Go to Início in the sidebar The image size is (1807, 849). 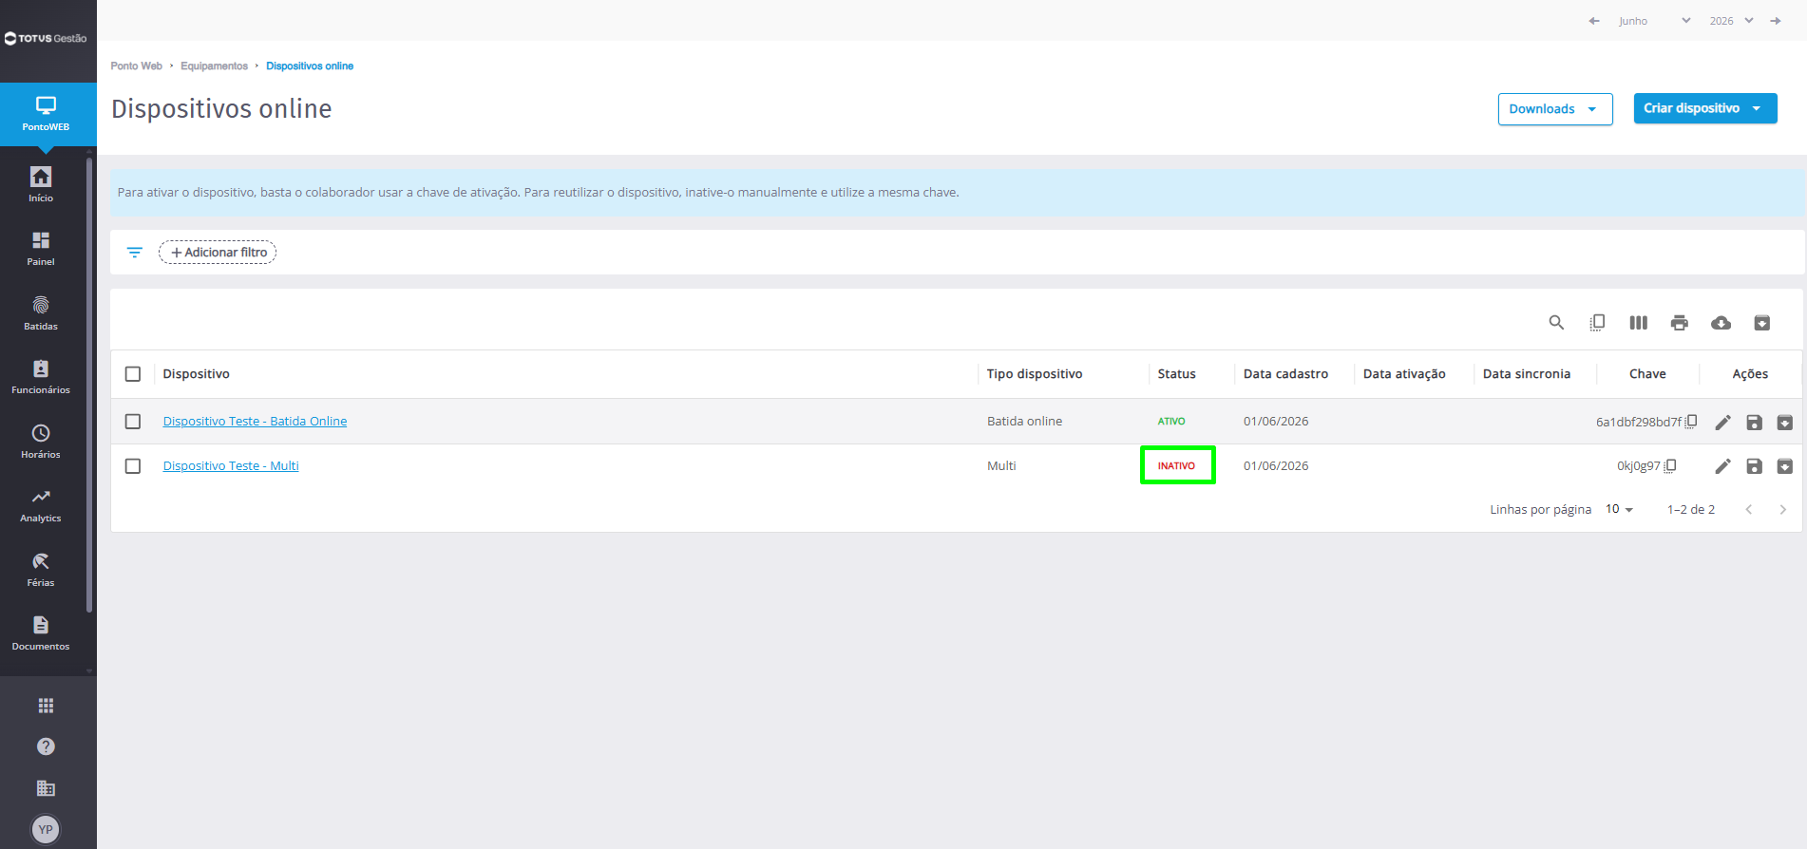(41, 184)
